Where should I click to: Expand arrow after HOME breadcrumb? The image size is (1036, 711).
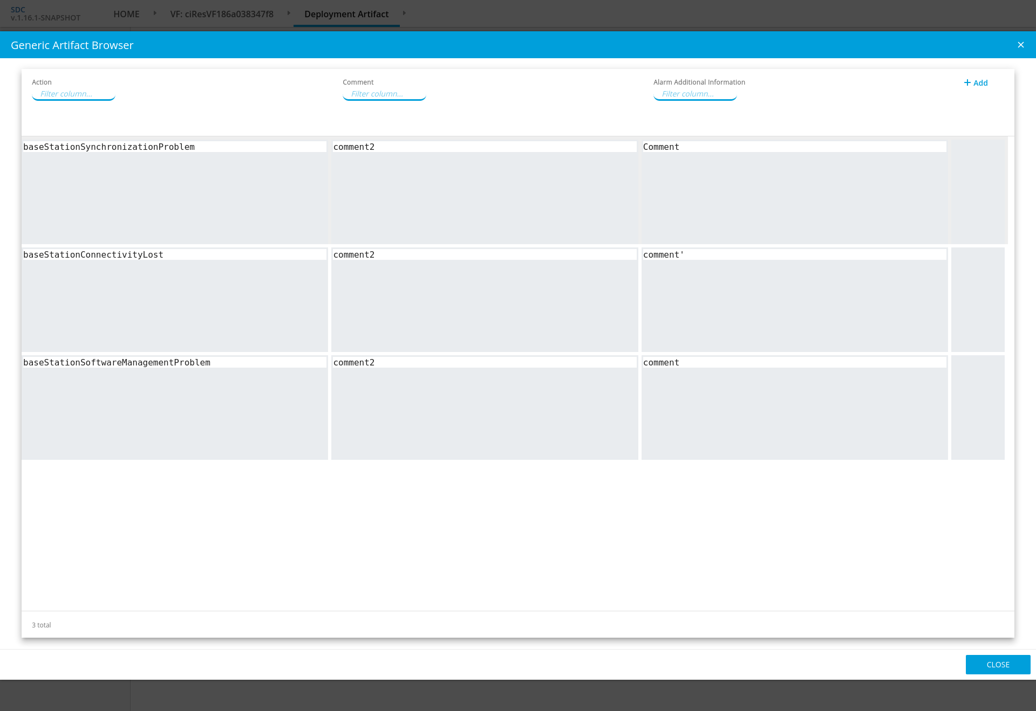pyautogui.click(x=155, y=13)
